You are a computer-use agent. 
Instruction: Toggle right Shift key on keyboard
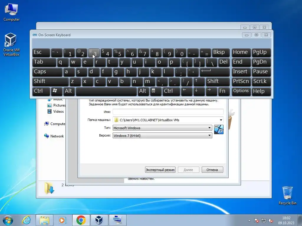218,82
